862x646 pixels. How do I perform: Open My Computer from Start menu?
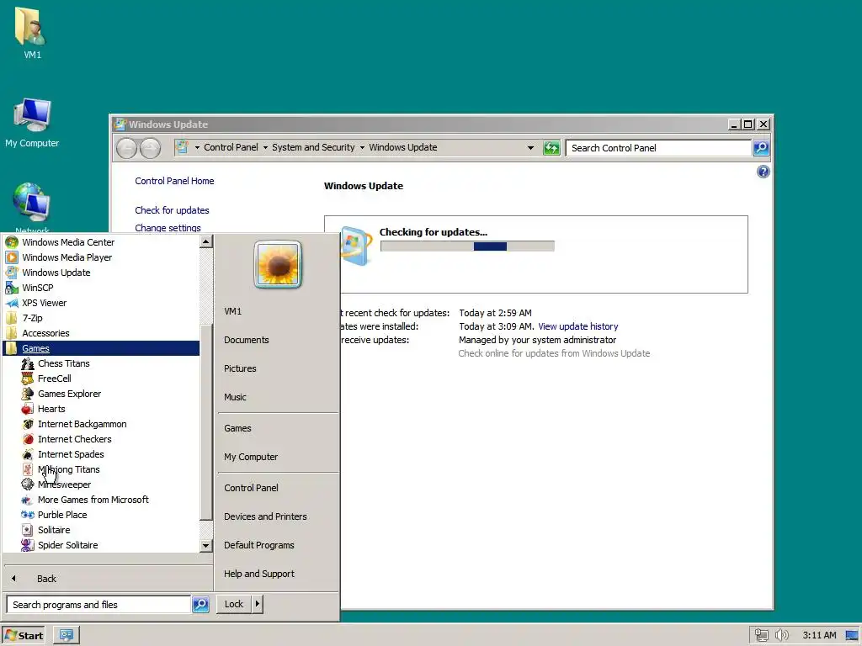tap(251, 457)
